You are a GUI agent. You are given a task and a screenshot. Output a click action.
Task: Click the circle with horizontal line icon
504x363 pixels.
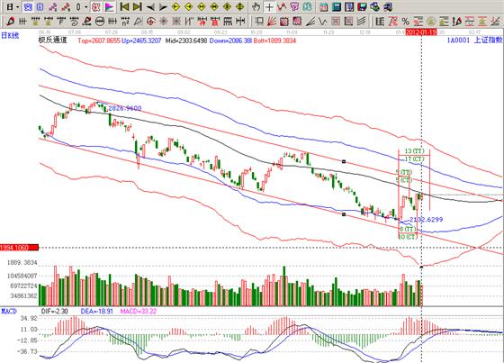(100, 22)
